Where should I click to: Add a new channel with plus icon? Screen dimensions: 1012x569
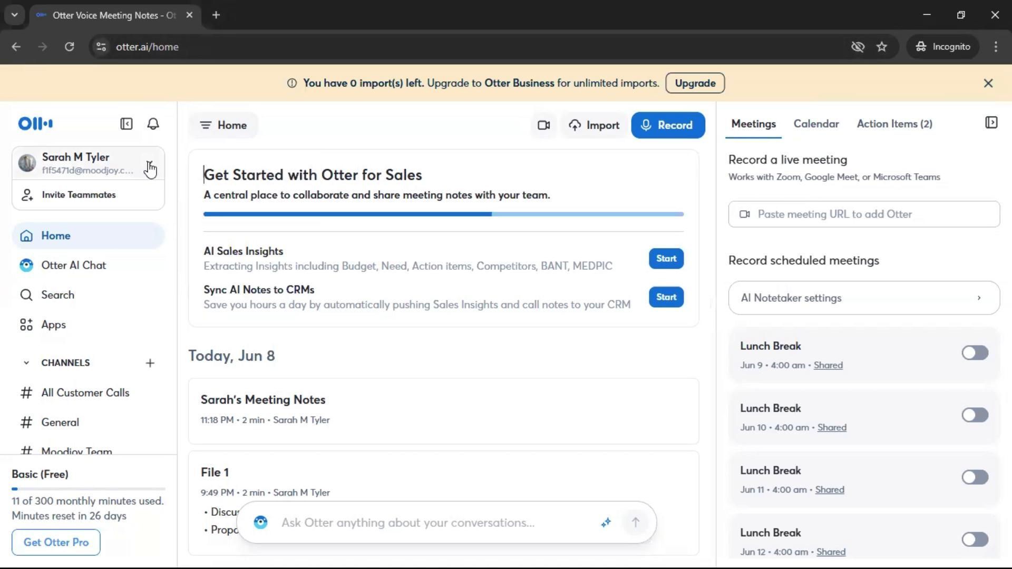(150, 363)
